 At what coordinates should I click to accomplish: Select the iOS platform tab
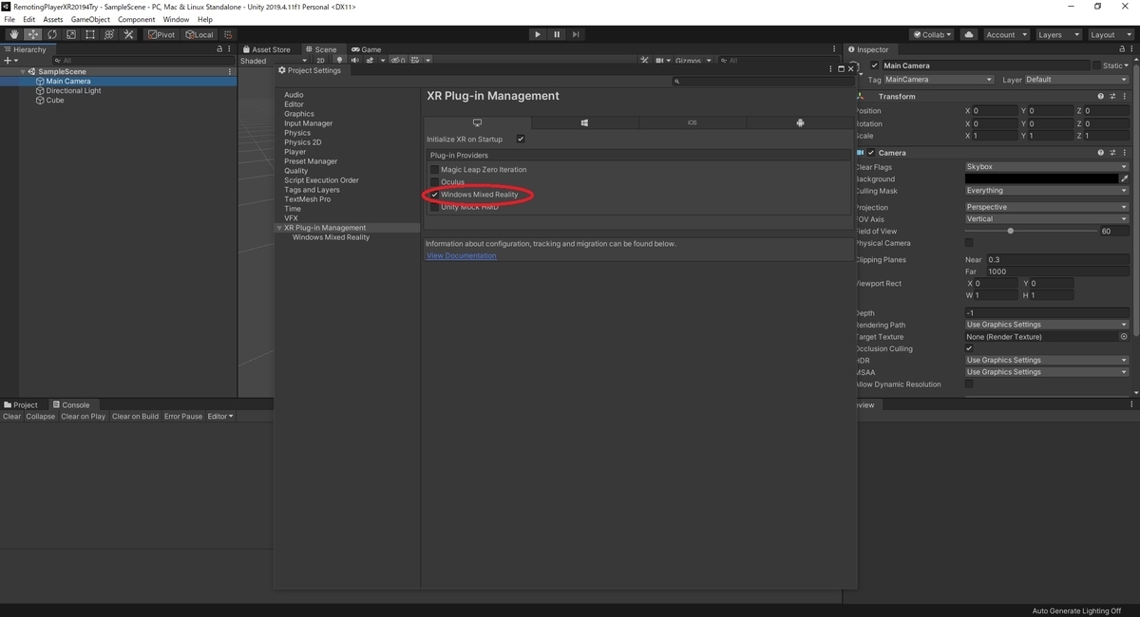(693, 123)
